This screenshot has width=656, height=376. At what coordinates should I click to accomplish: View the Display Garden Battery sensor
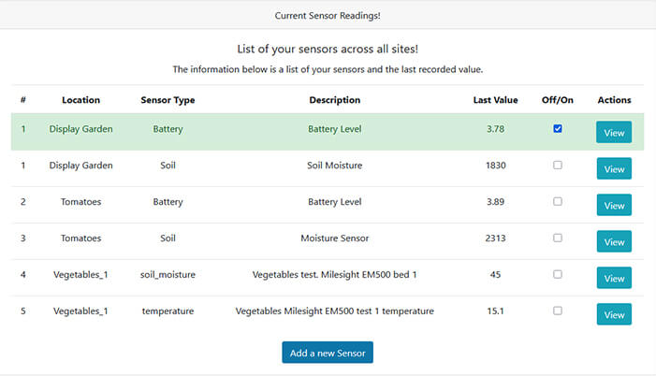(x=614, y=133)
